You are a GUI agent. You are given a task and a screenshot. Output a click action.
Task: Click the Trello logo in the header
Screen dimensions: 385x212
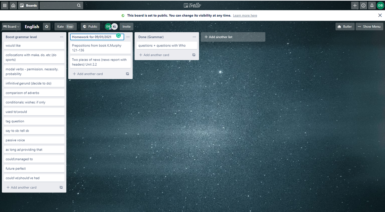(x=192, y=5)
